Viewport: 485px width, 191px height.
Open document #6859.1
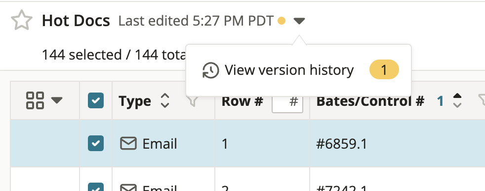tap(341, 144)
